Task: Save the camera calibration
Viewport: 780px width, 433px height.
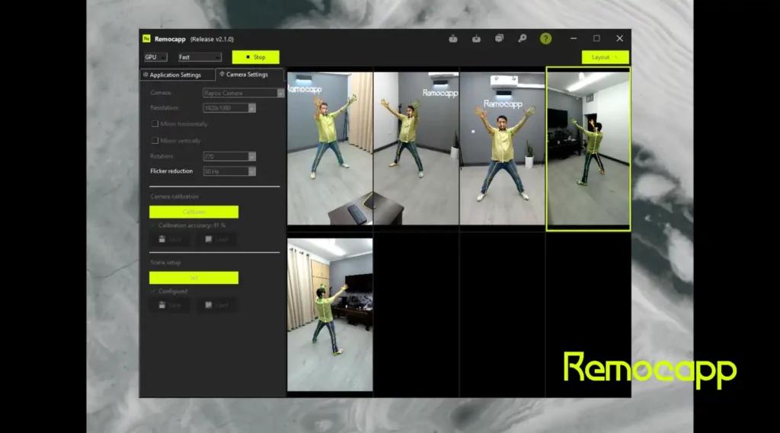Action: [x=170, y=239]
